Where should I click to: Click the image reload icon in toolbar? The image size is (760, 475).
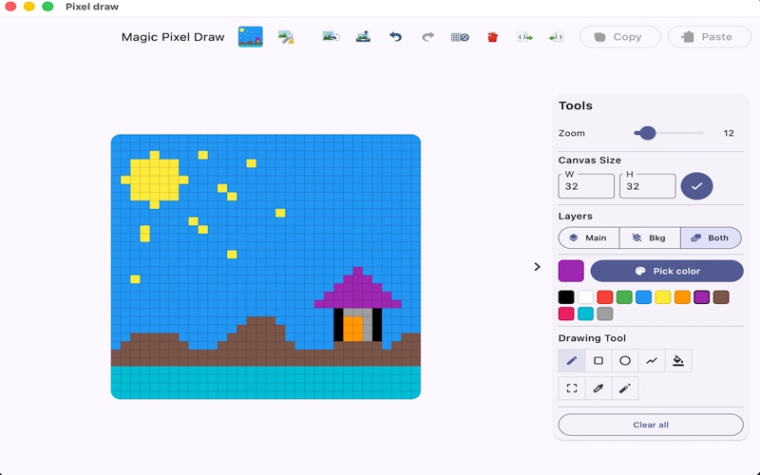point(331,37)
